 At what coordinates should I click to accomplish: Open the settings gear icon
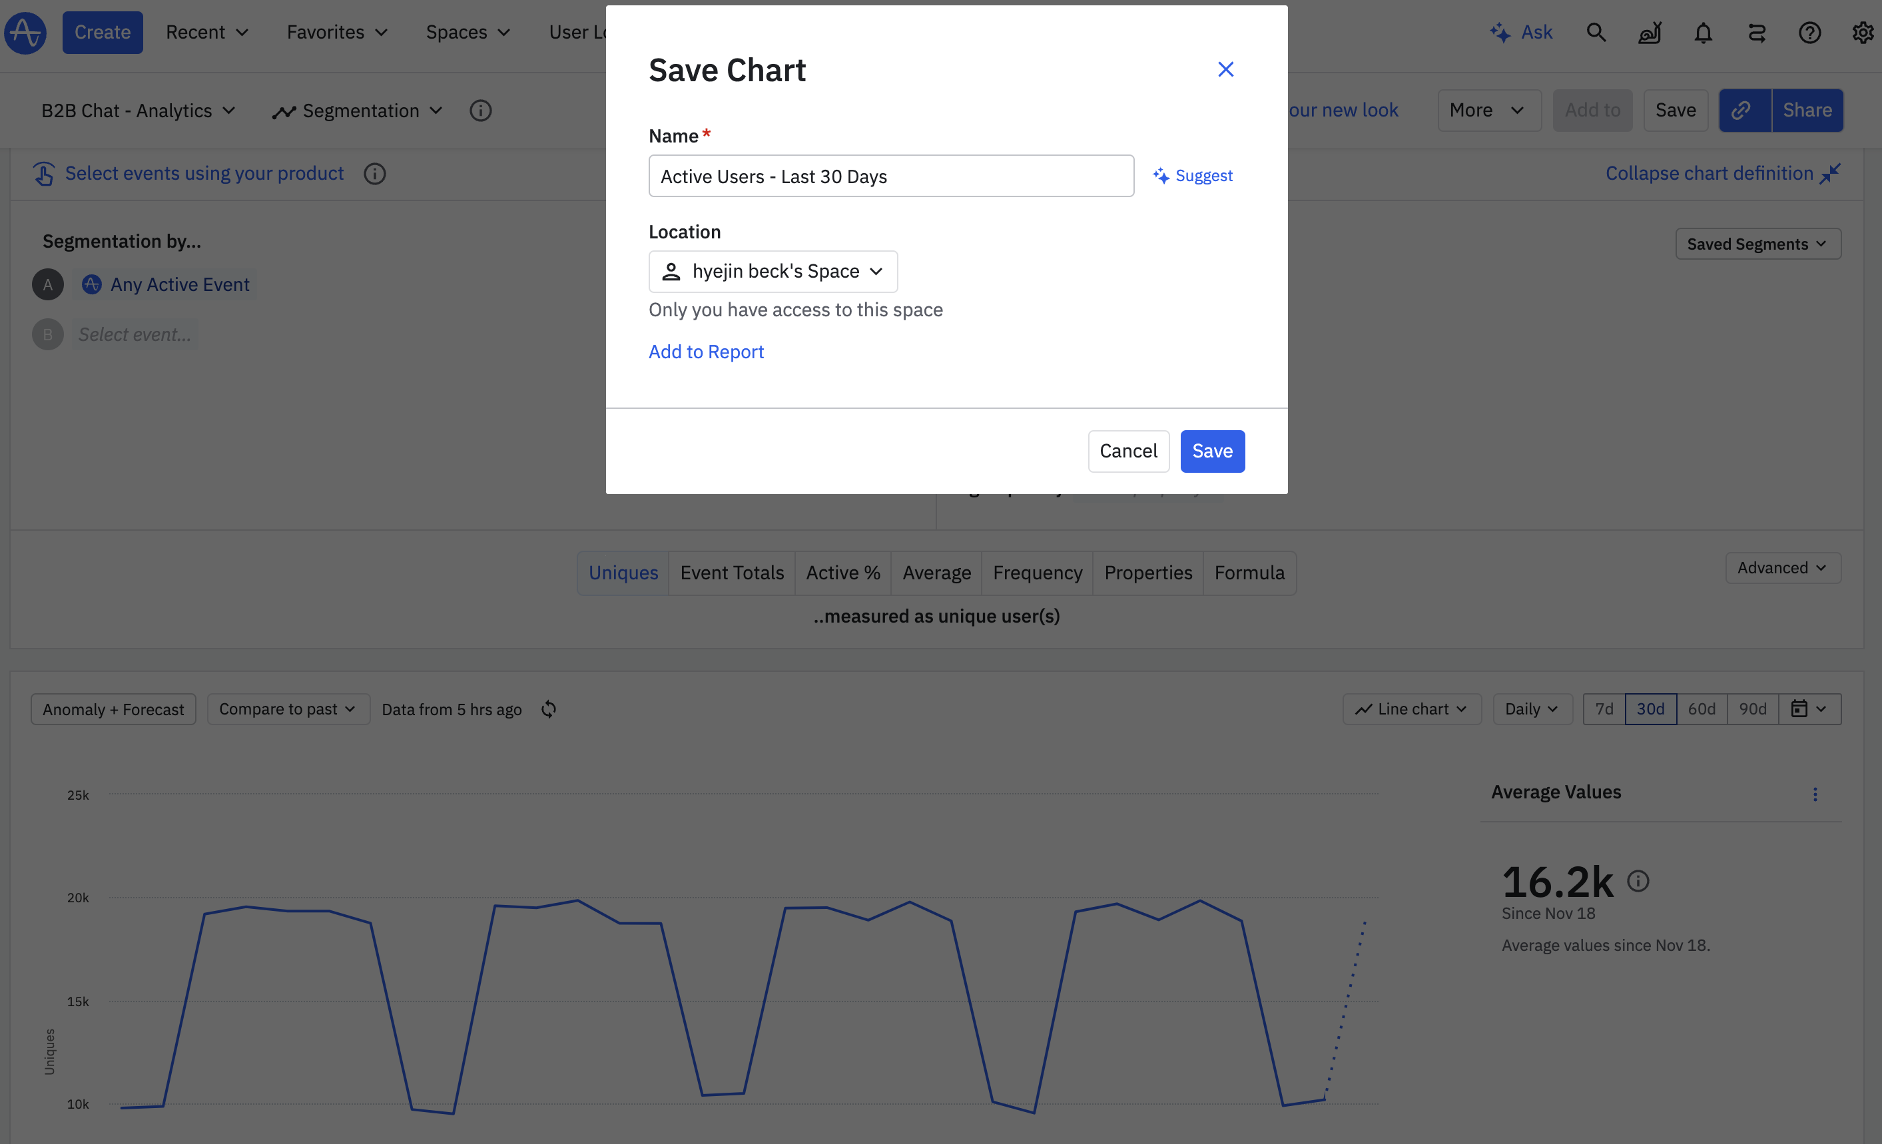(1862, 32)
